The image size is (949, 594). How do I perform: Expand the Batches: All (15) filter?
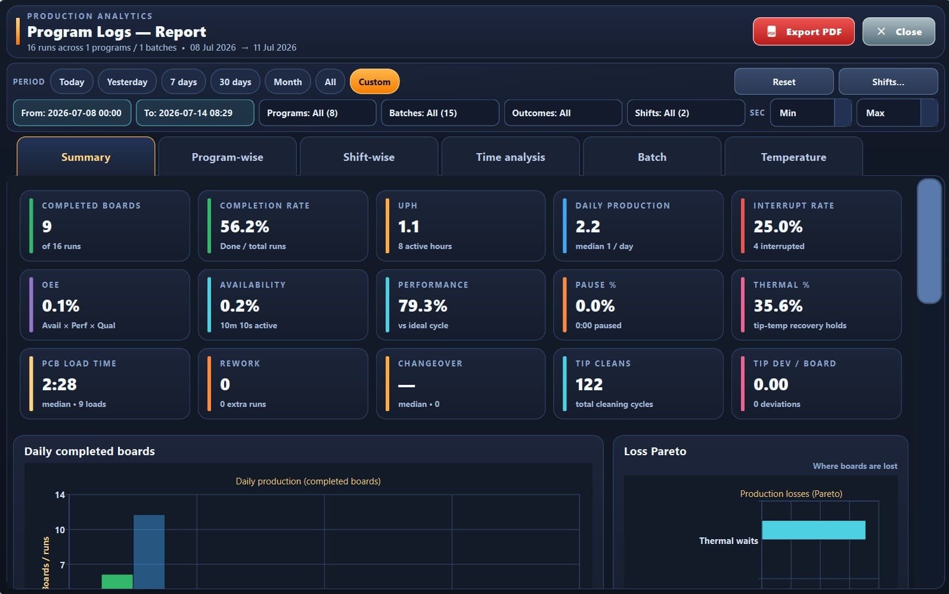pyautogui.click(x=440, y=113)
